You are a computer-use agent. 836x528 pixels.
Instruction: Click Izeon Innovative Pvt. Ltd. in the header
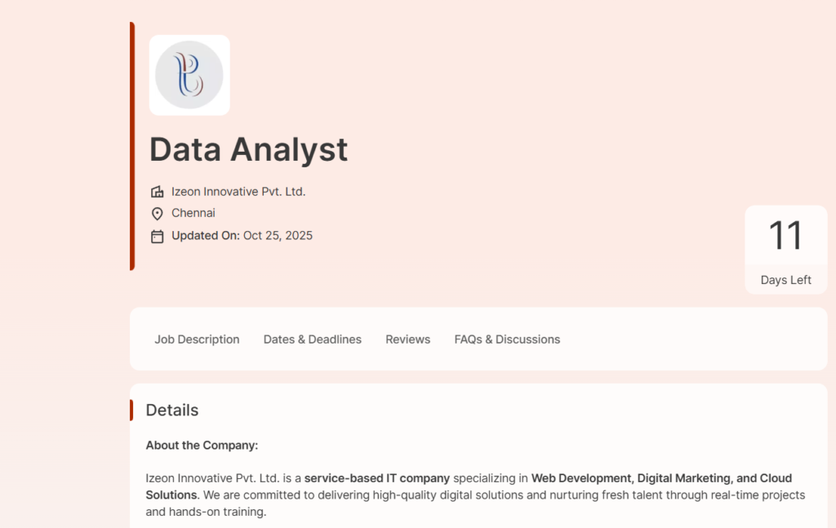tap(238, 192)
